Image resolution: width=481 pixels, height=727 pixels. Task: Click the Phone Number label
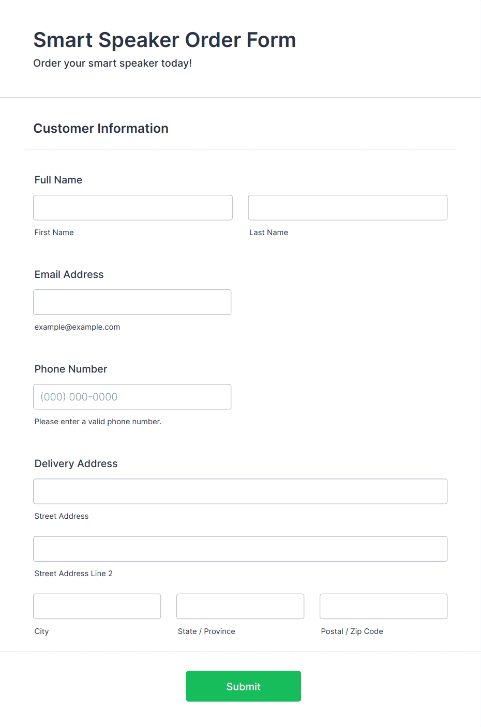tap(71, 369)
